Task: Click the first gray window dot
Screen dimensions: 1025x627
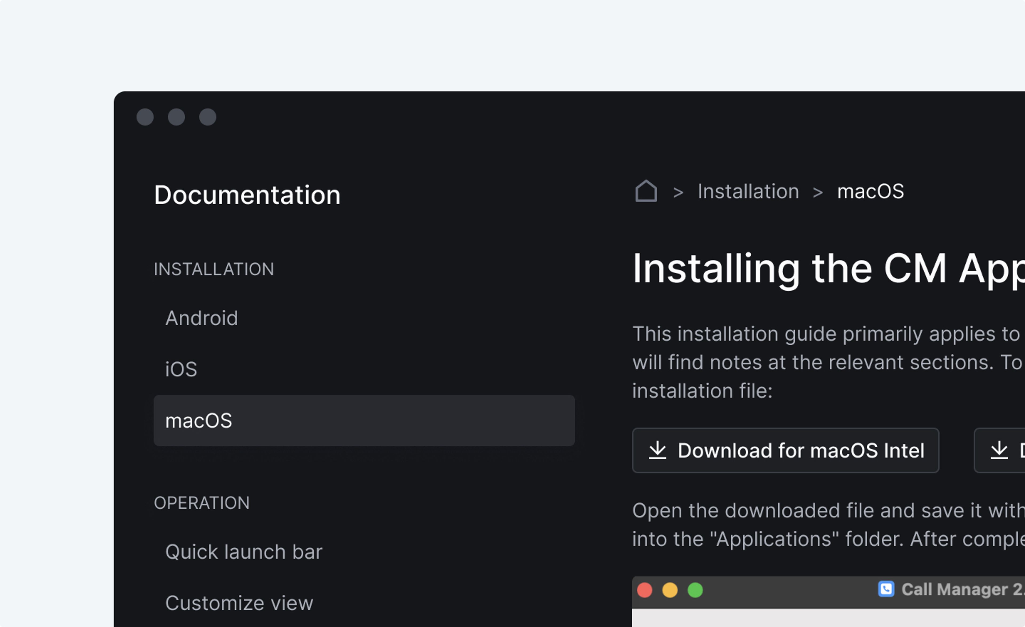Action: [x=145, y=117]
